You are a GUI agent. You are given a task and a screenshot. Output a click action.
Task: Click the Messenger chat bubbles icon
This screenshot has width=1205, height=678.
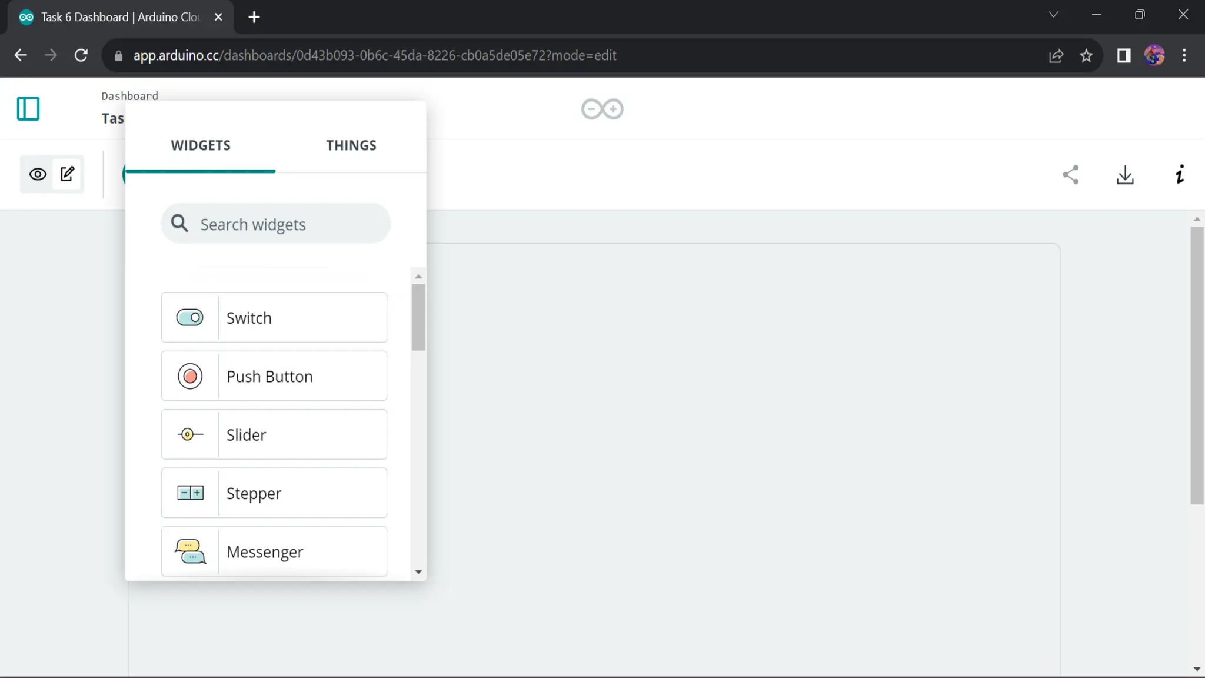(190, 551)
